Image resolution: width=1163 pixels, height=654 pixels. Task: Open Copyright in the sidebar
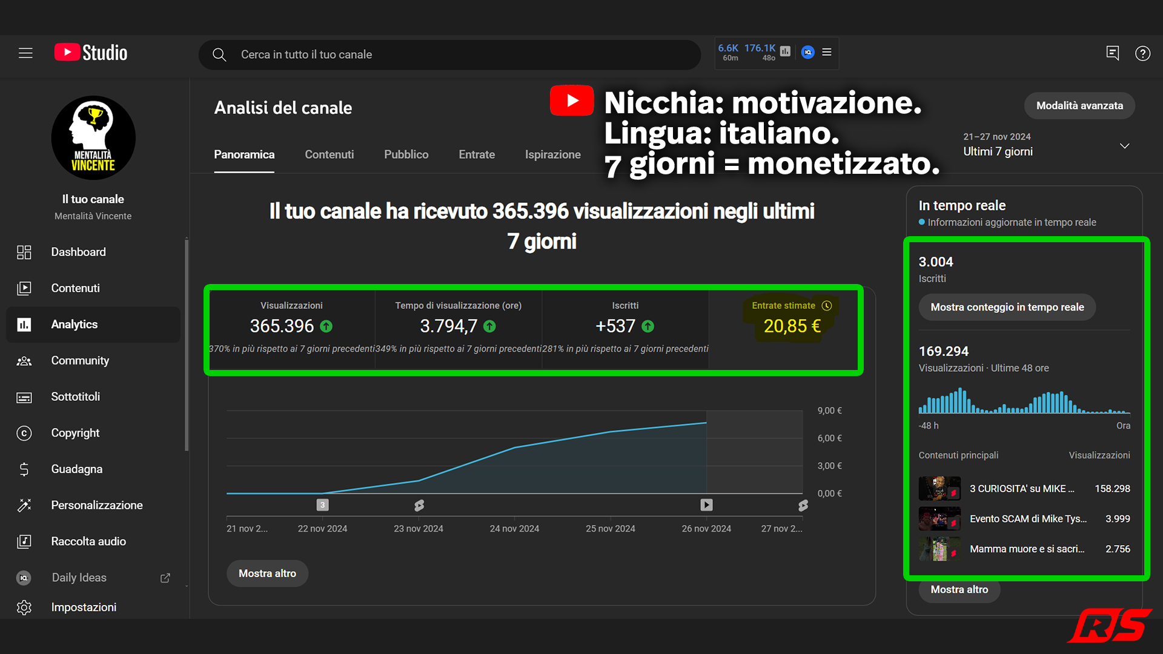pos(93,433)
